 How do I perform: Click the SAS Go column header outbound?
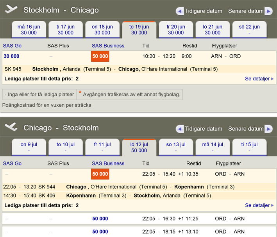(x=12, y=46)
